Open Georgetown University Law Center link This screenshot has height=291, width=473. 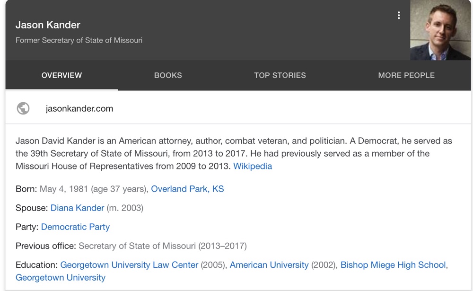pos(129,265)
